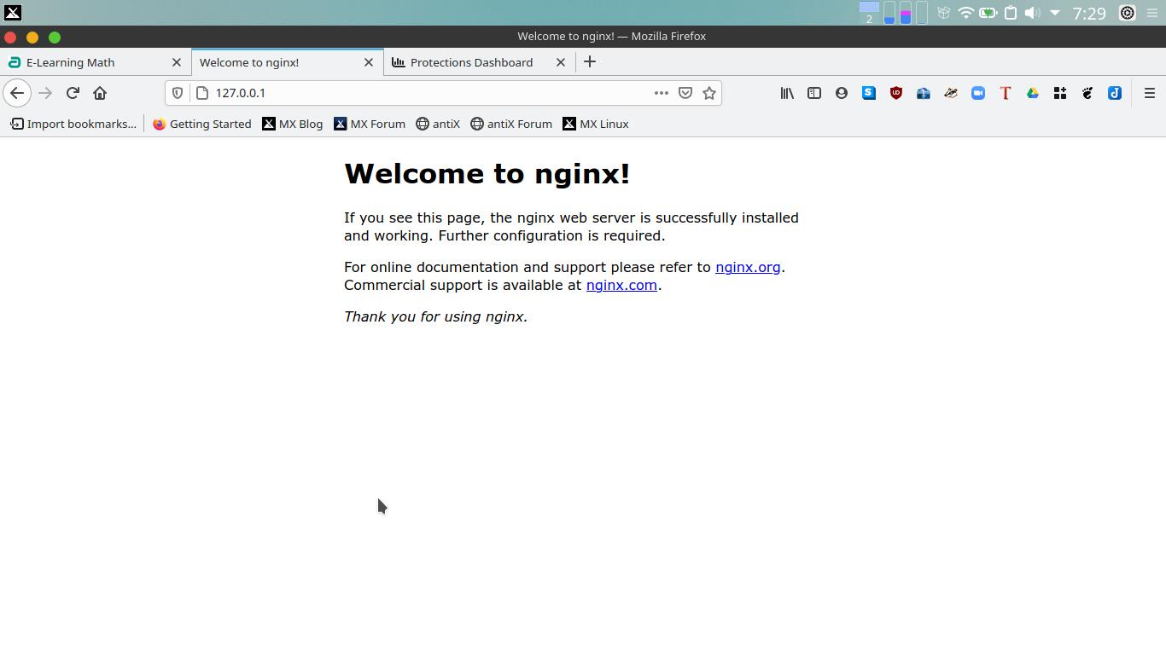This screenshot has width=1166, height=655.
Task: Reload the current page
Action: point(73,93)
